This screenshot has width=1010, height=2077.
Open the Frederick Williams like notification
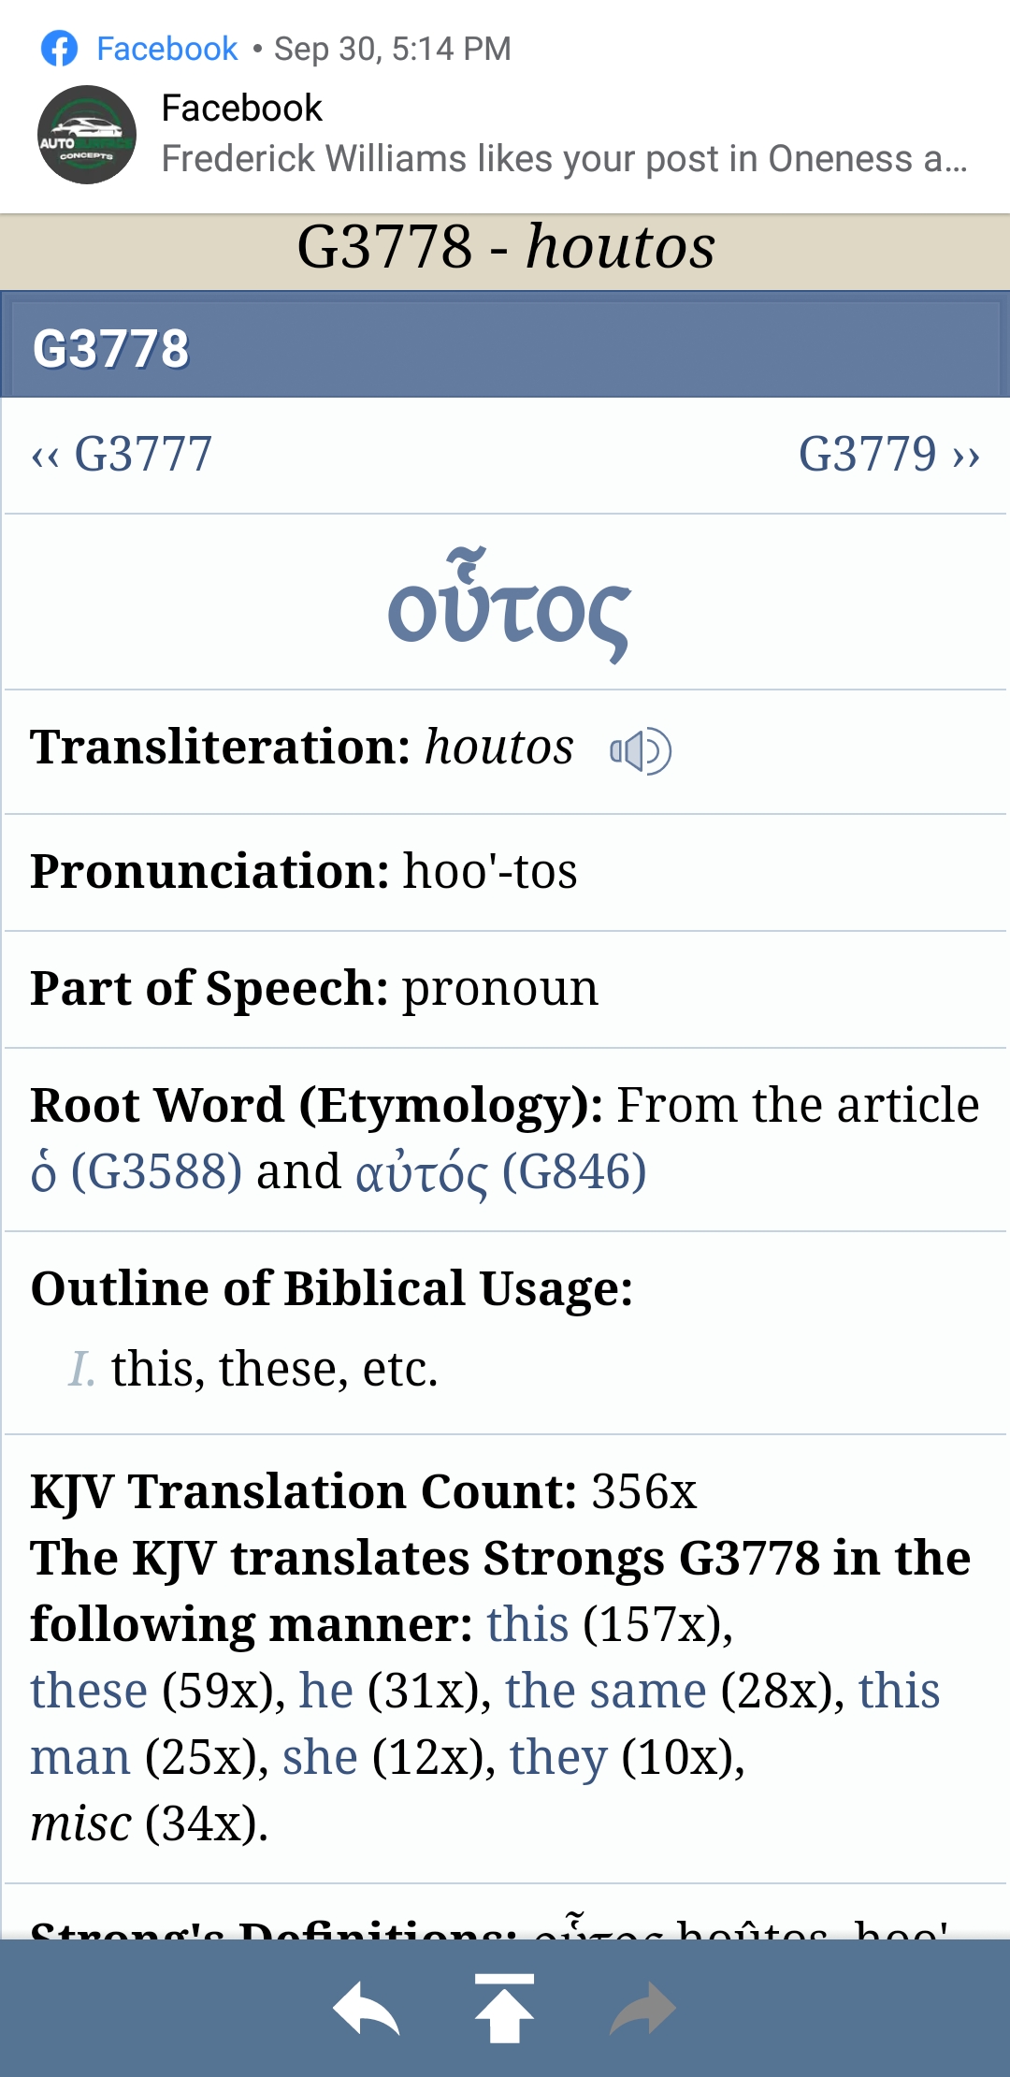pos(564,159)
